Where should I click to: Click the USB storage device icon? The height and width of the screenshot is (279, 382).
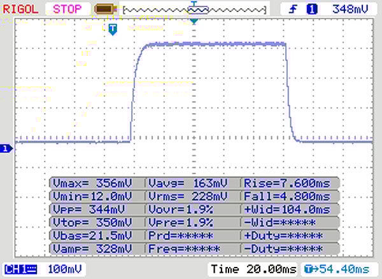coord(105,10)
